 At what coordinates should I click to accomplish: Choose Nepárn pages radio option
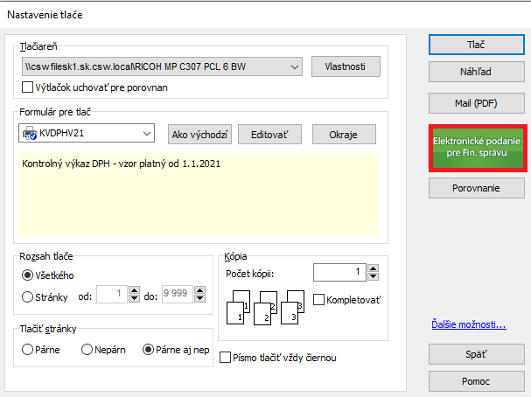tap(87, 350)
